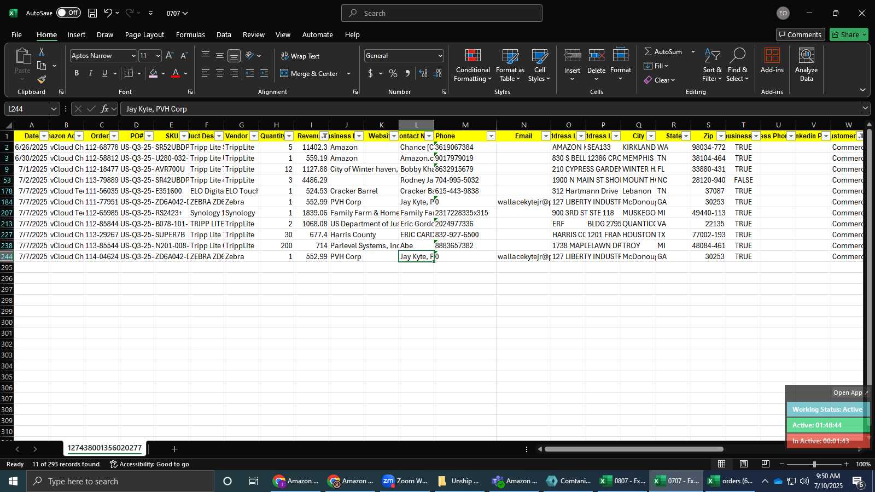Click Open App link in tracker widget
875x492 pixels.
tap(850, 393)
